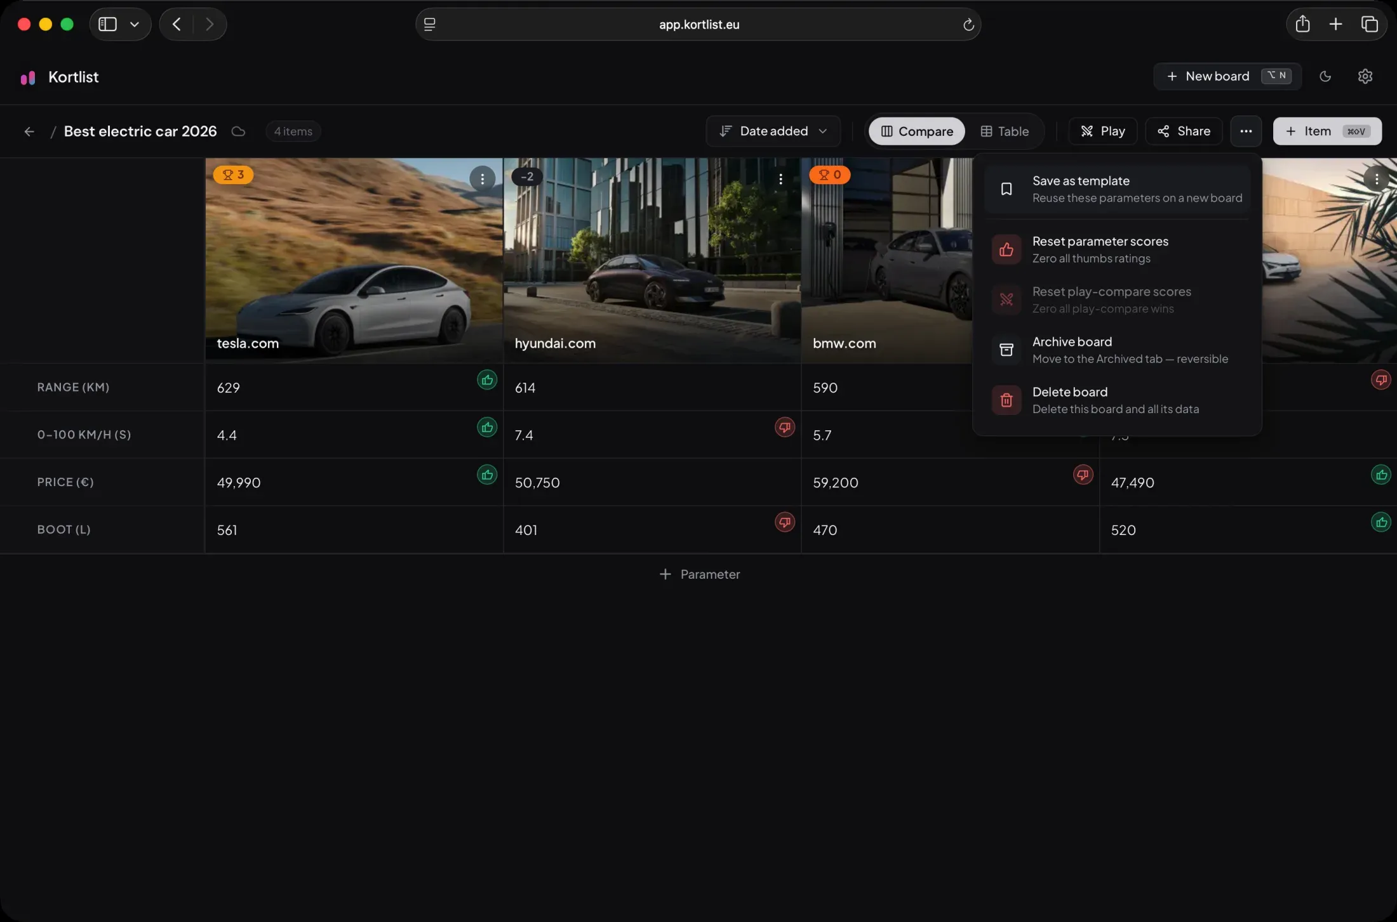Select Reset parameter scores
This screenshot has width=1397, height=922.
(x=1116, y=249)
